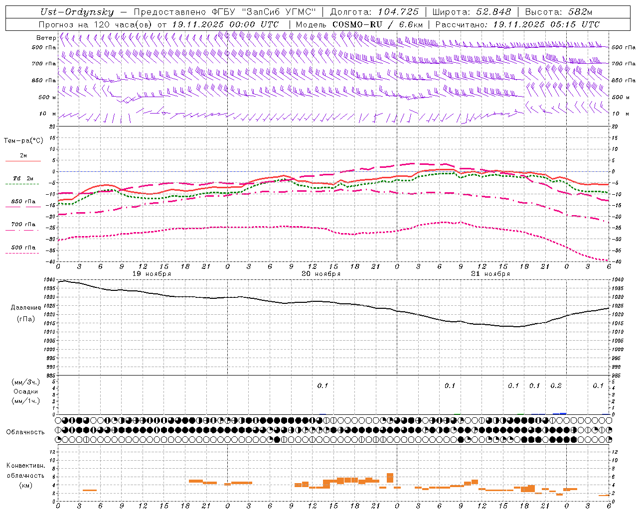This screenshot has height=510, width=638.
Task: Click the Долгота: 104.725 value
Action: tap(374, 12)
